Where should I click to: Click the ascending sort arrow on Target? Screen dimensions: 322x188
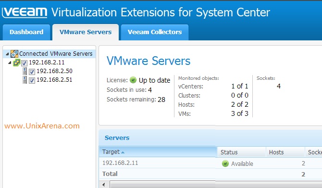coord(123,152)
